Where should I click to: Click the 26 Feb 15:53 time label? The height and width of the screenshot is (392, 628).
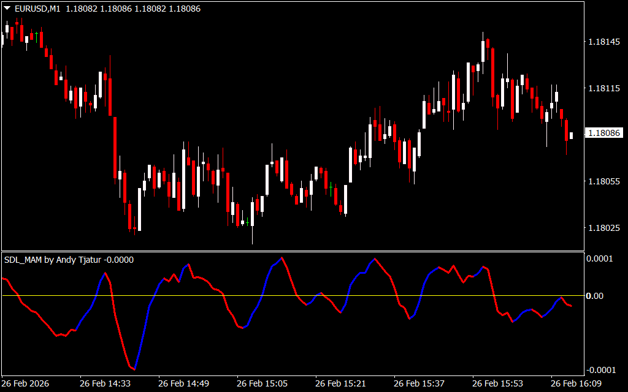point(497,383)
